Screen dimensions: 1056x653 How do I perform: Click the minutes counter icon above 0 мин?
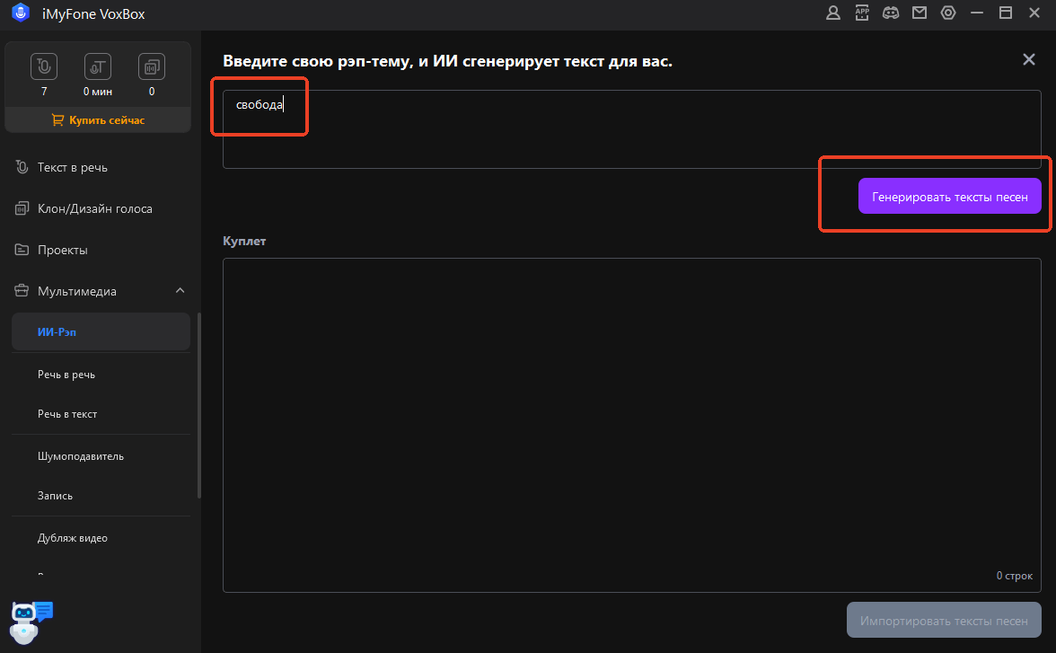pyautogui.click(x=98, y=66)
